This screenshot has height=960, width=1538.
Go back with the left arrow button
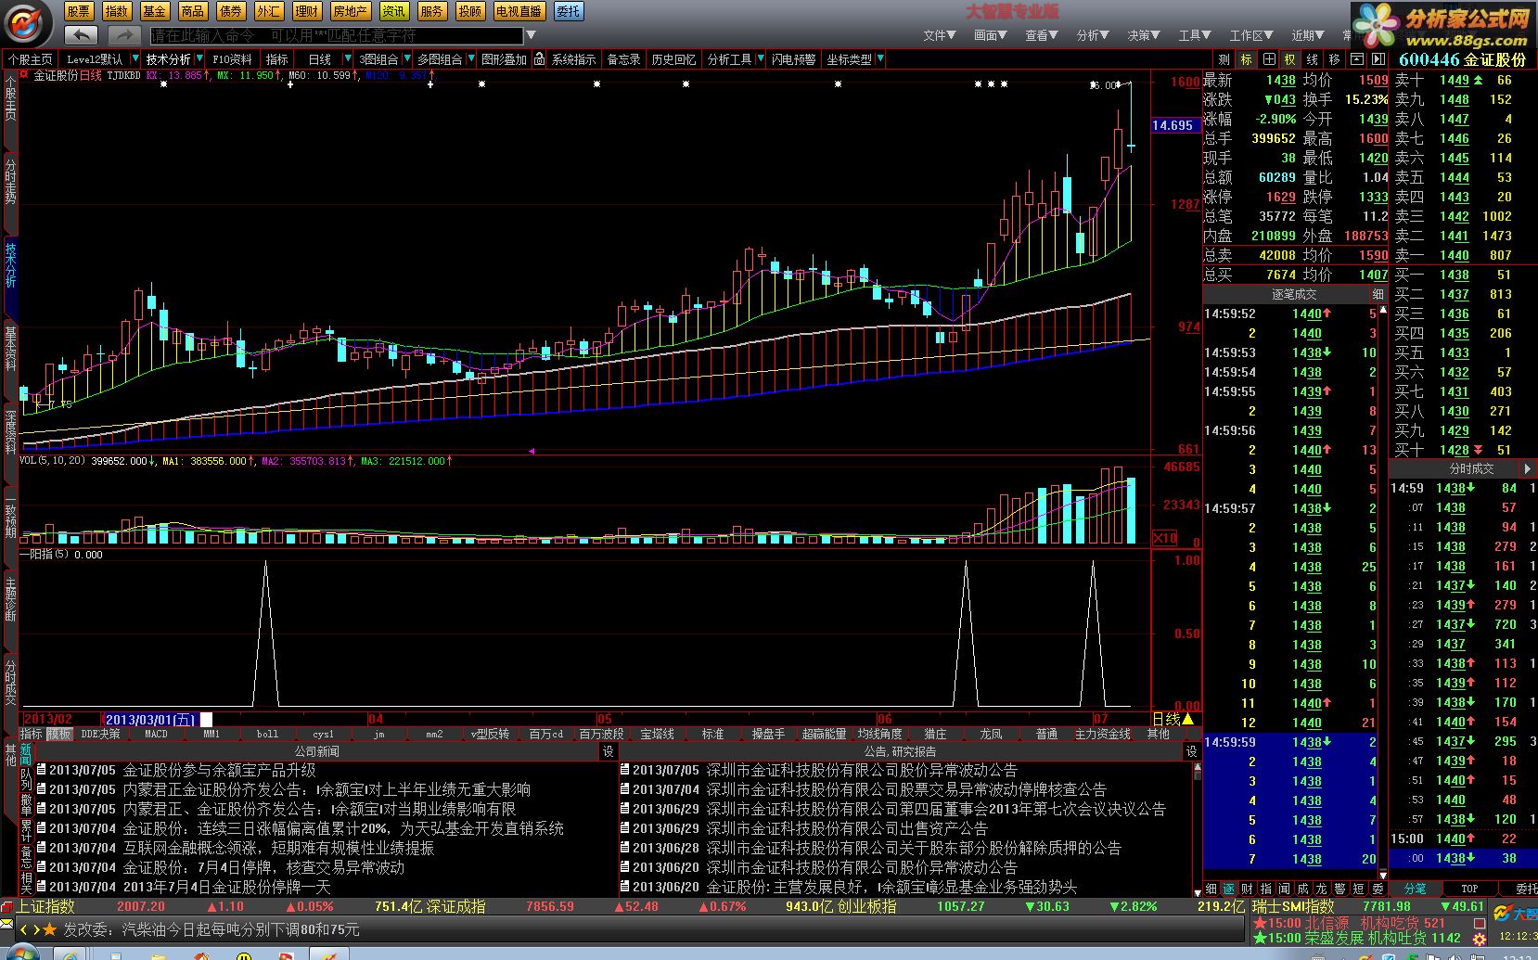coord(82,35)
